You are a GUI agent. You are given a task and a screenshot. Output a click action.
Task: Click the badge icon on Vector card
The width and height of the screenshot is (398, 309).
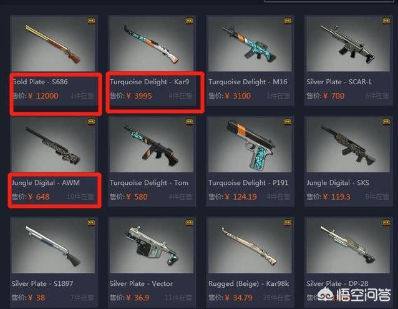click(x=190, y=223)
